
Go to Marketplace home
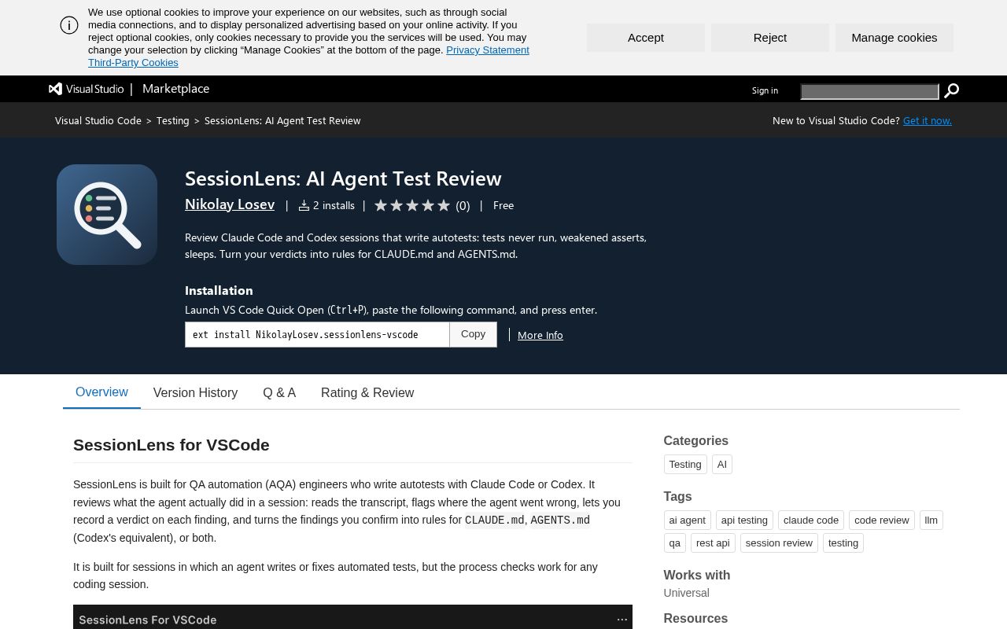tap(175, 89)
